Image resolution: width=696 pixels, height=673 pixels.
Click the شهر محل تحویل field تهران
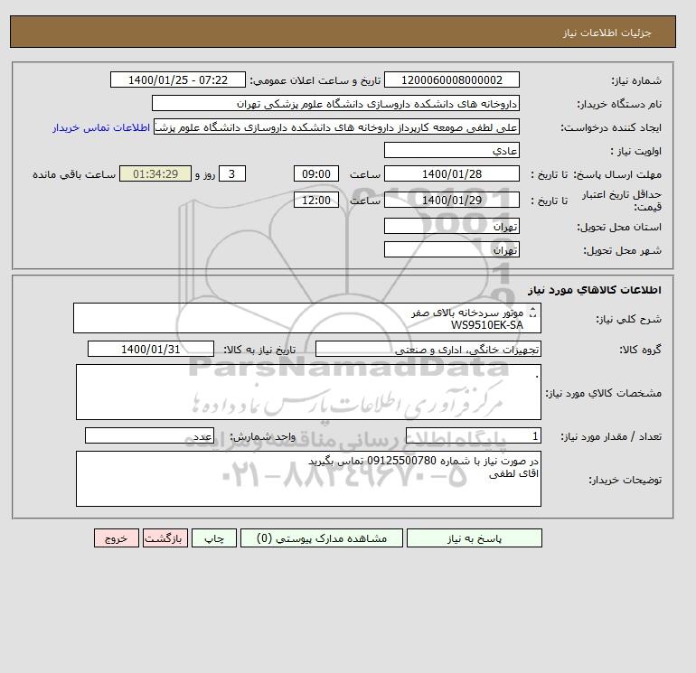point(451,249)
